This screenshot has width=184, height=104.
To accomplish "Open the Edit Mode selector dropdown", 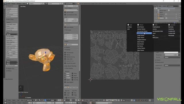I will coord(30,100).
